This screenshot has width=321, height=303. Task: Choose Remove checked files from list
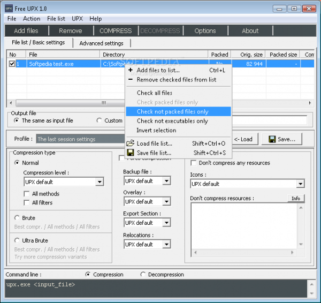[x=179, y=79]
